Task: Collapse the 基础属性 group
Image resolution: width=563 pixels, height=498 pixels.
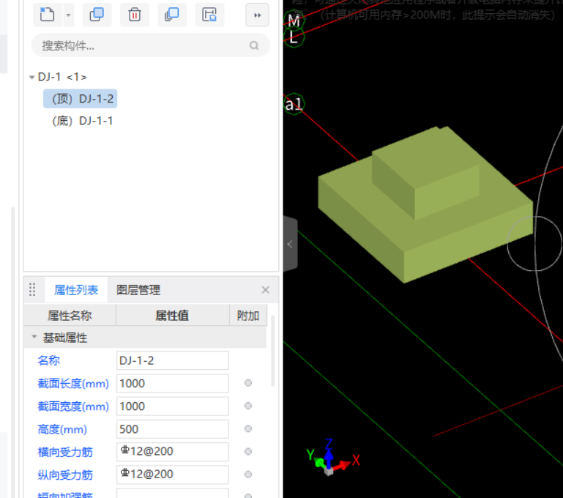Action: 34,337
